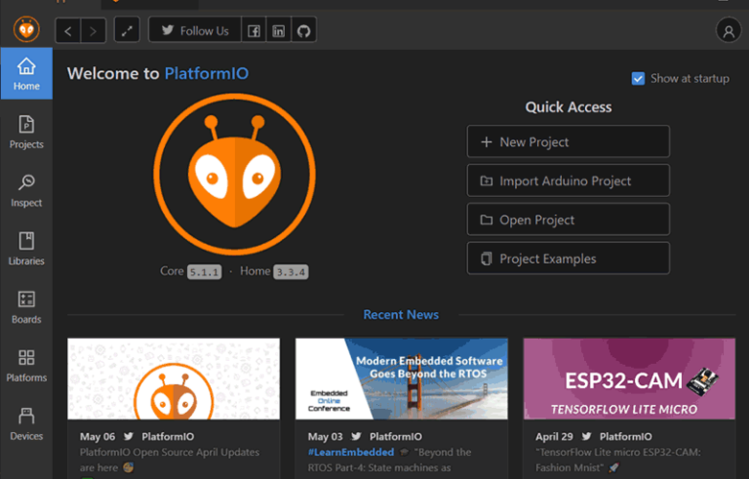Viewport: 749px width, 479px height.
Task: Open the Facebook page icon
Action: [254, 31]
